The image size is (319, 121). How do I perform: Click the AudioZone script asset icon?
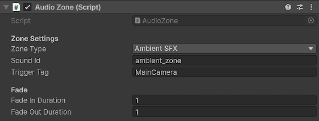tap(137, 21)
